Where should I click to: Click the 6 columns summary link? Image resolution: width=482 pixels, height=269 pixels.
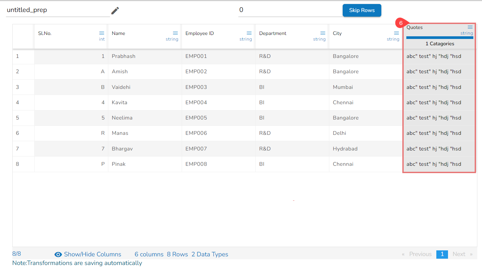[149, 254]
